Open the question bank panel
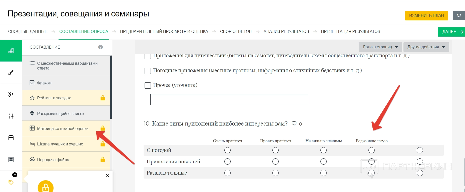 [11, 138]
